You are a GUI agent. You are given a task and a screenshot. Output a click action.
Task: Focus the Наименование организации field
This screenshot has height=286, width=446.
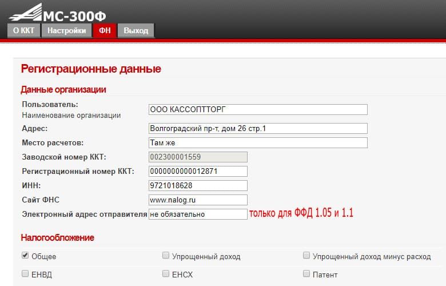[258, 110]
